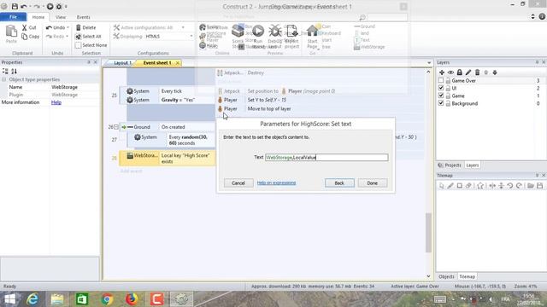Click Cancel in the Parameters dialog
547x307 pixels.
[238, 183]
